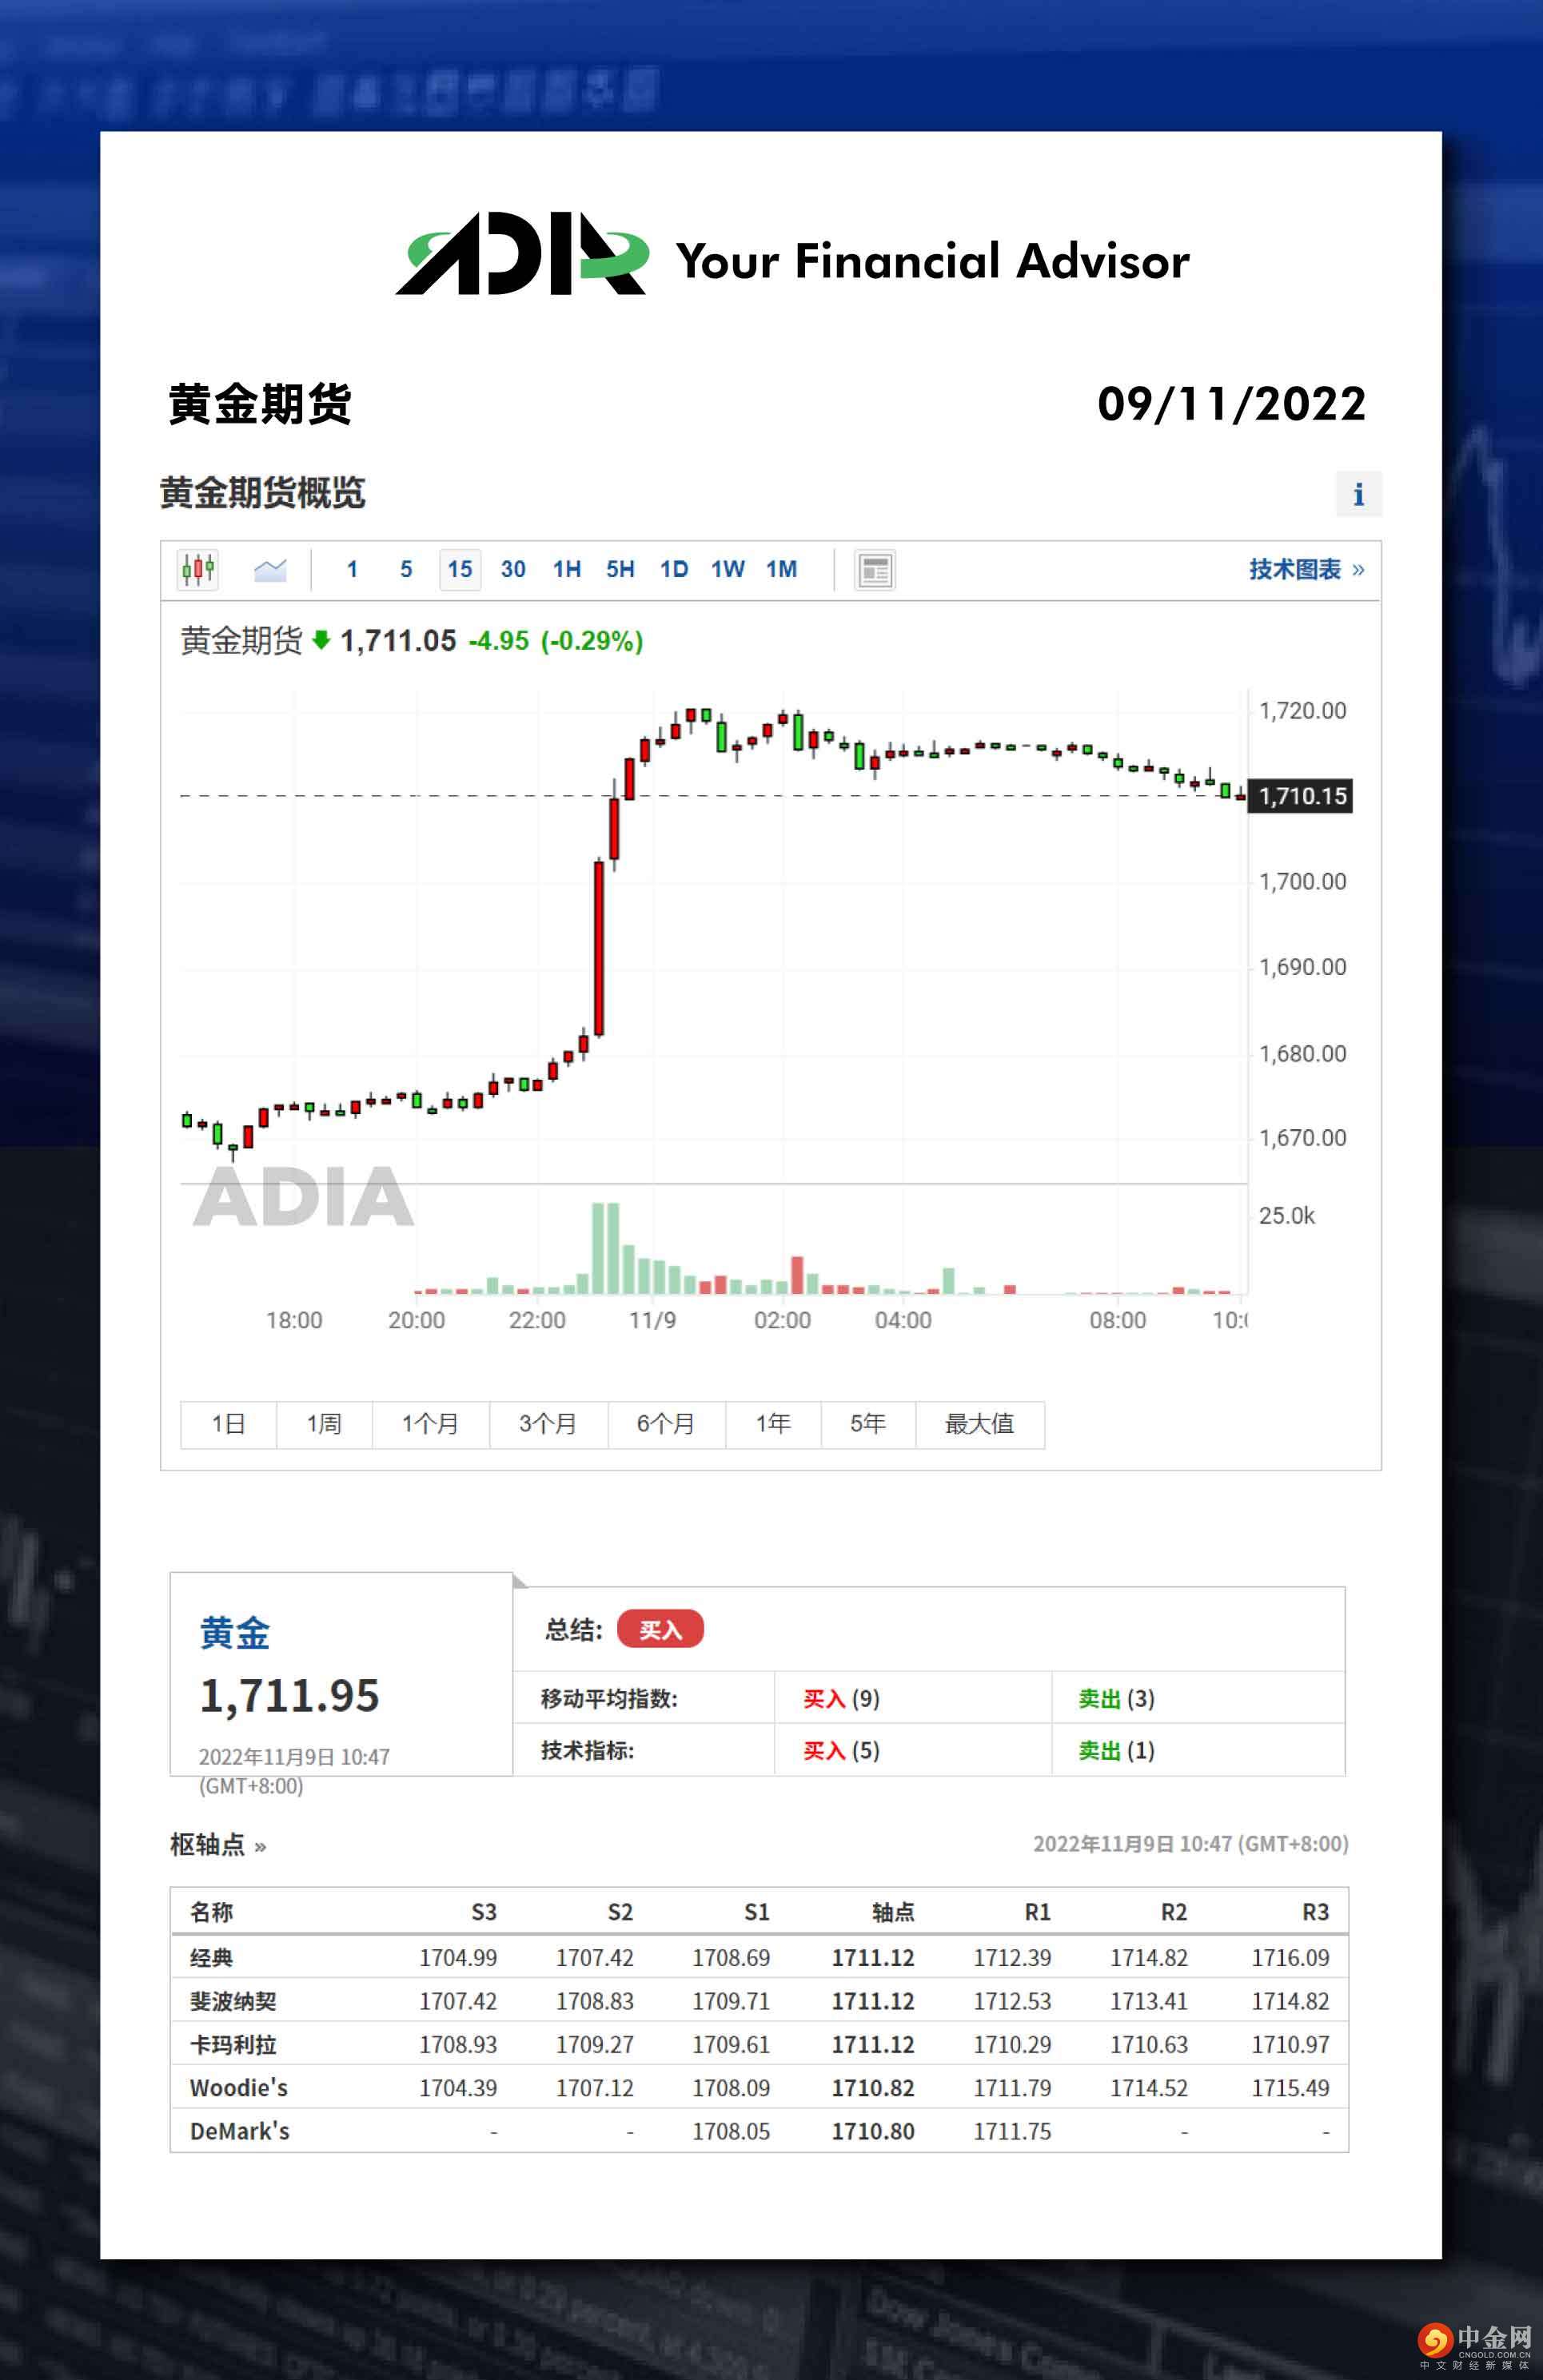This screenshot has width=1543, height=2380.
Task: Click the 1,710.15 current price marker
Action: click(1302, 796)
